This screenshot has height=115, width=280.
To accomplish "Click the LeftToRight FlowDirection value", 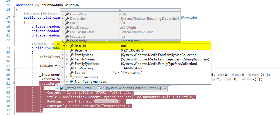I will point(128,28).
